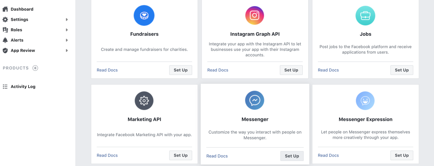Open Read Docs link for Fundraisers
The width and height of the screenshot is (434, 166).
(x=107, y=70)
